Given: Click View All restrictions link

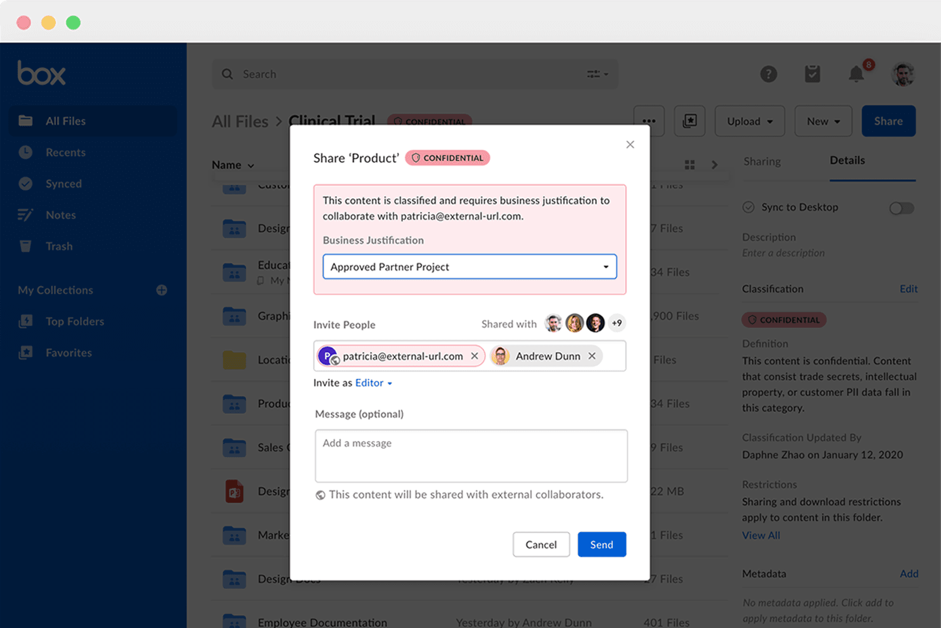Looking at the screenshot, I should [761, 535].
